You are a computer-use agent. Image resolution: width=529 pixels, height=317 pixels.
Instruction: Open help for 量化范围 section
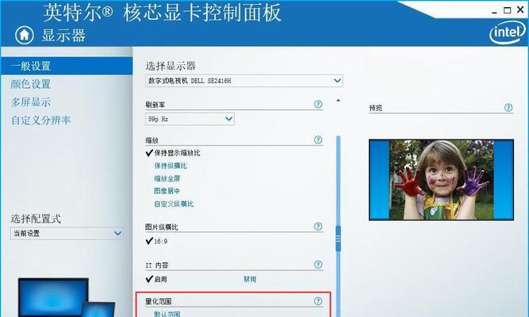(x=318, y=301)
